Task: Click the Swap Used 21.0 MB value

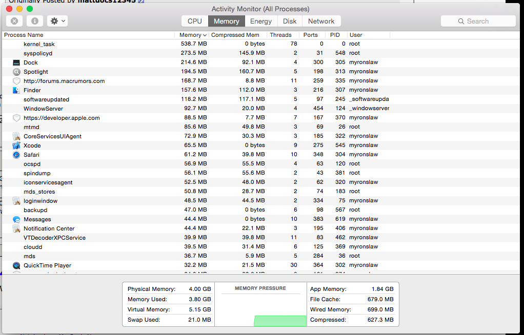Action: coord(199,320)
